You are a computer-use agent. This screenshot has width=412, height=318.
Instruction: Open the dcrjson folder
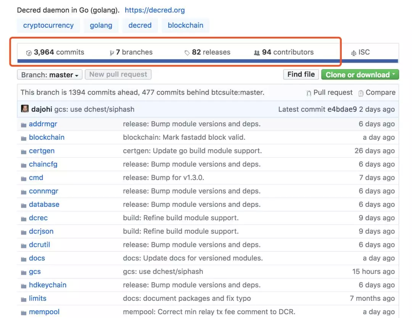click(41, 231)
